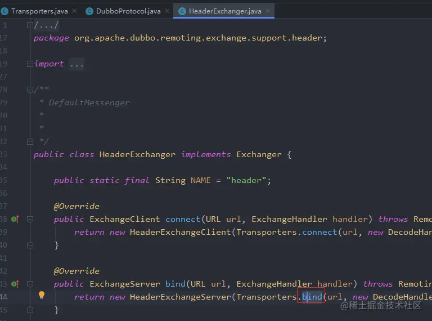This screenshot has height=321, width=432.
Task: Click the folded /.../ comment placeholder
Action: point(46,25)
